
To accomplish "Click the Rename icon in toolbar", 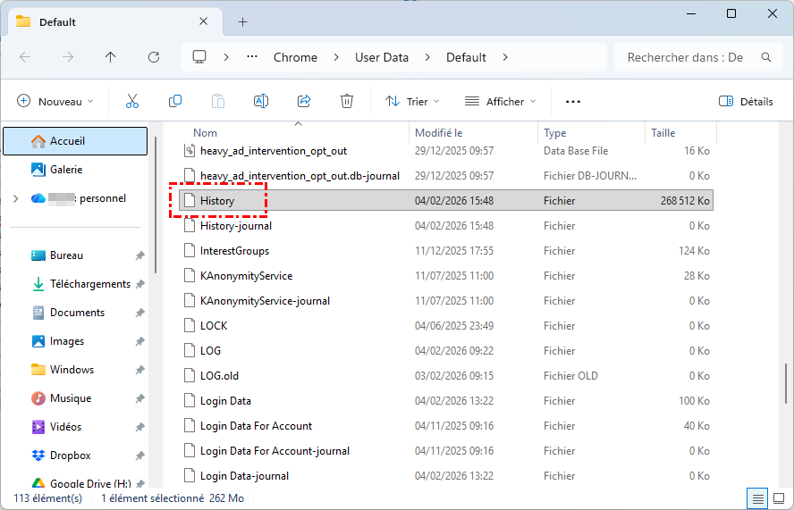I will pos(261,102).
